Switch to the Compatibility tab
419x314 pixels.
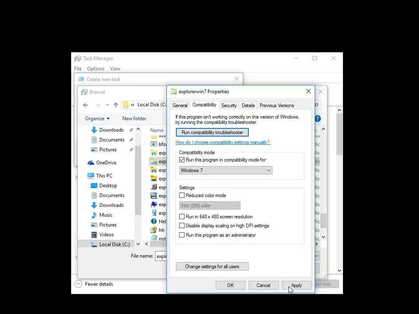[x=204, y=105]
